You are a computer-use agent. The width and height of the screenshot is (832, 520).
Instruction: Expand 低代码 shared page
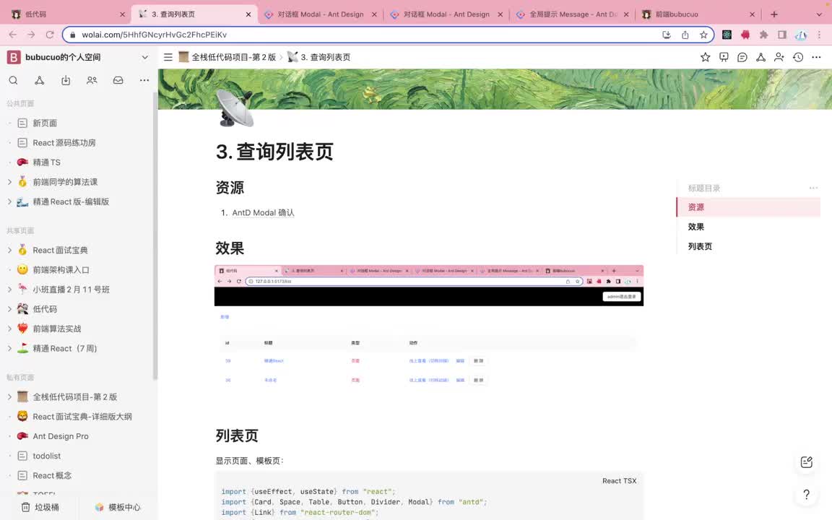[9, 308]
